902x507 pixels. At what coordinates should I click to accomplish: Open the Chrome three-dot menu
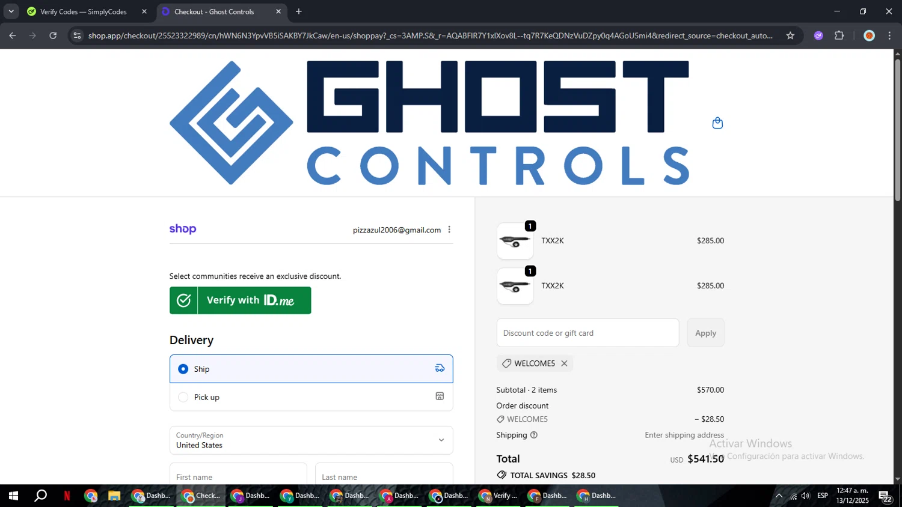click(889, 35)
